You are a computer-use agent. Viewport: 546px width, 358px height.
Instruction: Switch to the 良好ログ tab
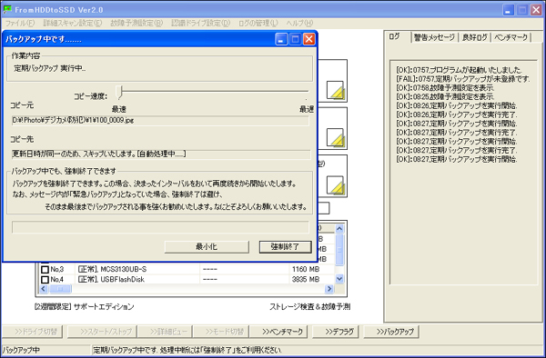[x=474, y=37]
